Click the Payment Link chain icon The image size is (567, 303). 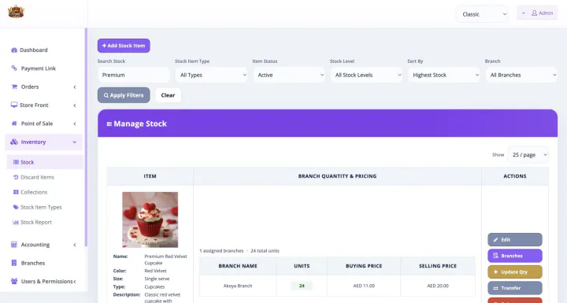point(14,68)
